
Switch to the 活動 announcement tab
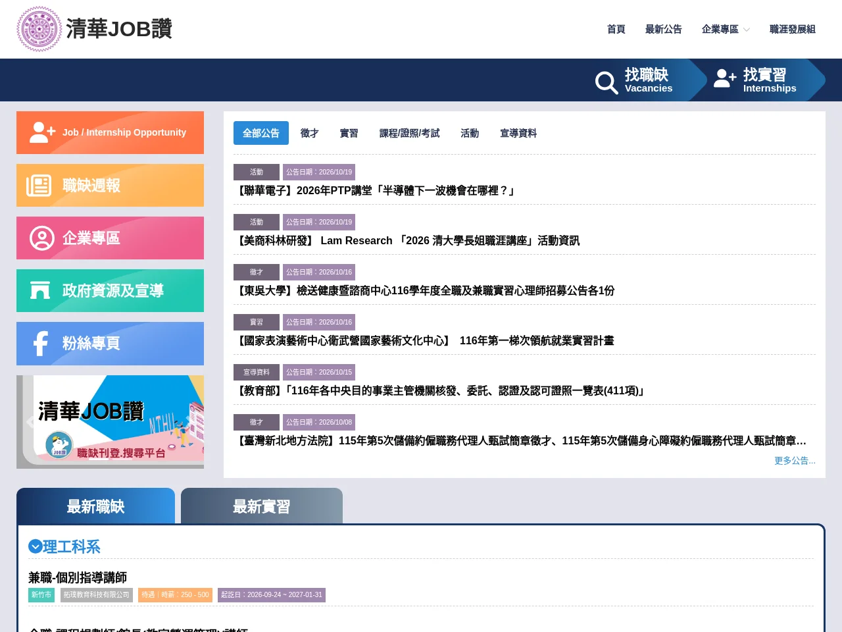coord(470,133)
